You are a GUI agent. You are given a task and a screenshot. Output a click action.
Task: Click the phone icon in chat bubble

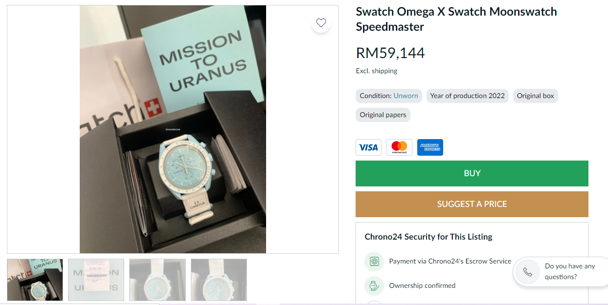pyautogui.click(x=527, y=272)
